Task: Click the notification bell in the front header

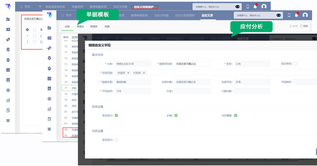Action: coord(297,15)
